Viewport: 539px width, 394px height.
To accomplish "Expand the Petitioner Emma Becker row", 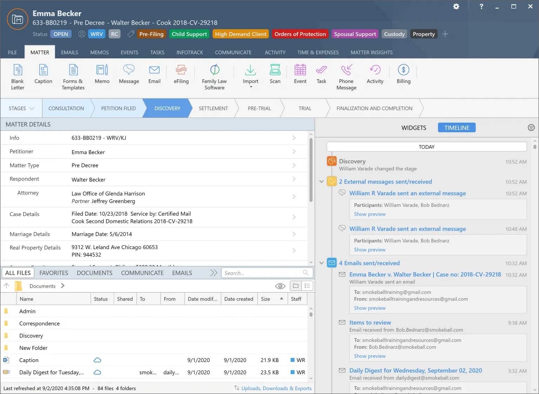I will coord(294,152).
